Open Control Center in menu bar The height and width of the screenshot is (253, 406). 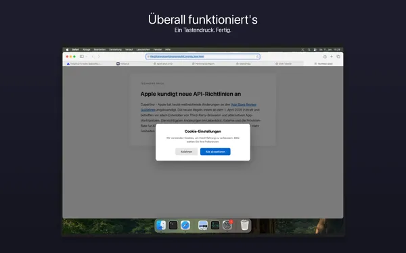[x=315, y=49]
